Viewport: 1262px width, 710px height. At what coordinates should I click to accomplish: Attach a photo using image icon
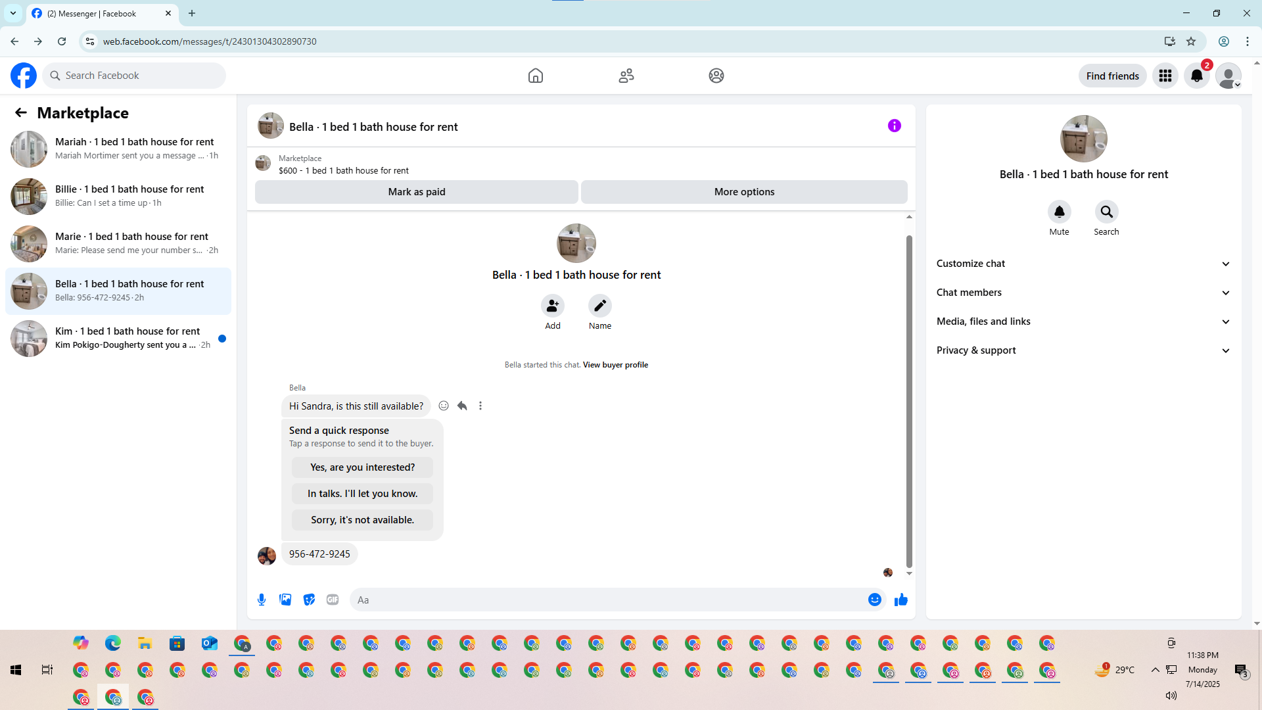click(285, 600)
